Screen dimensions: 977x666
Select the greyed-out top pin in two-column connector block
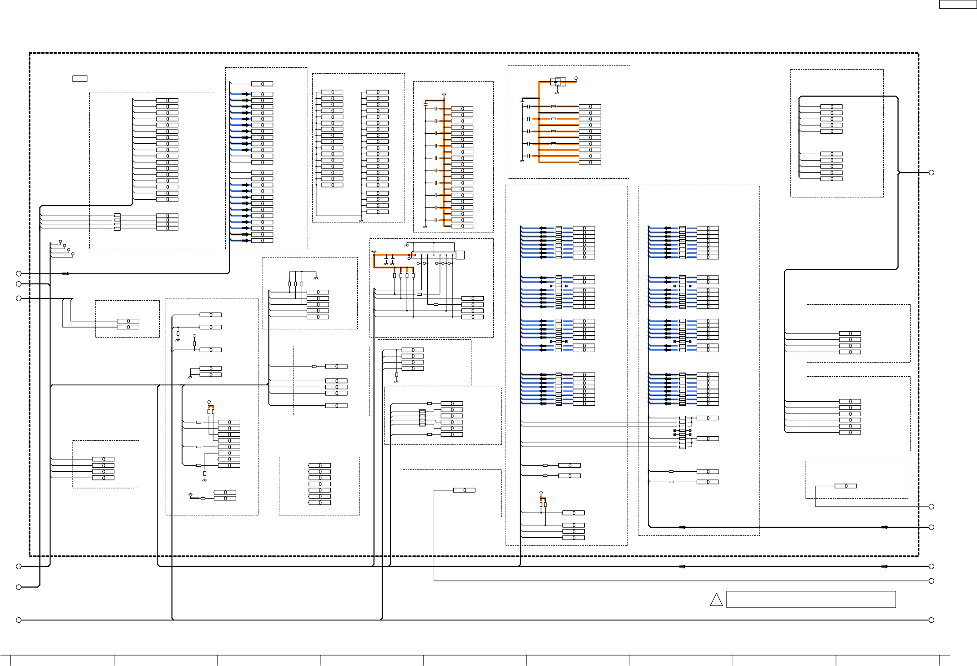tap(332, 92)
